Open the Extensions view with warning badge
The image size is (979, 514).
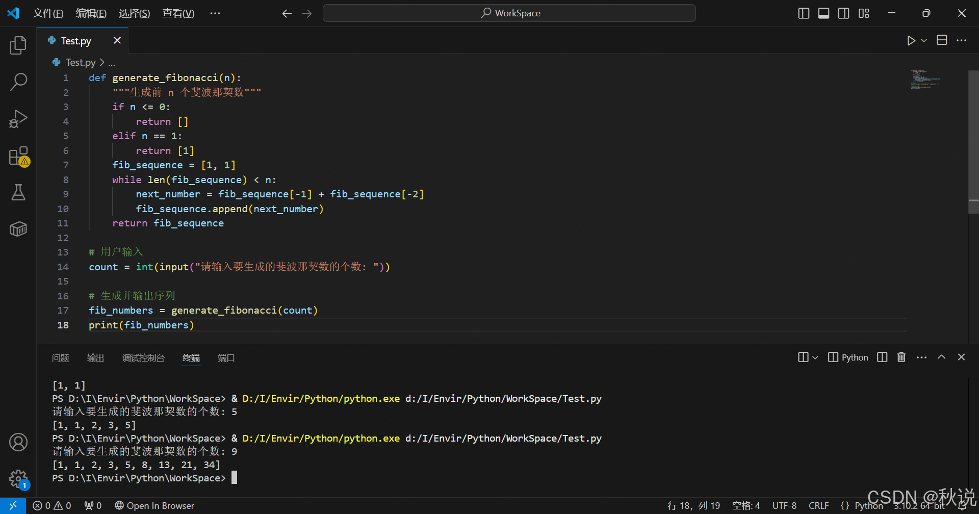point(19,156)
